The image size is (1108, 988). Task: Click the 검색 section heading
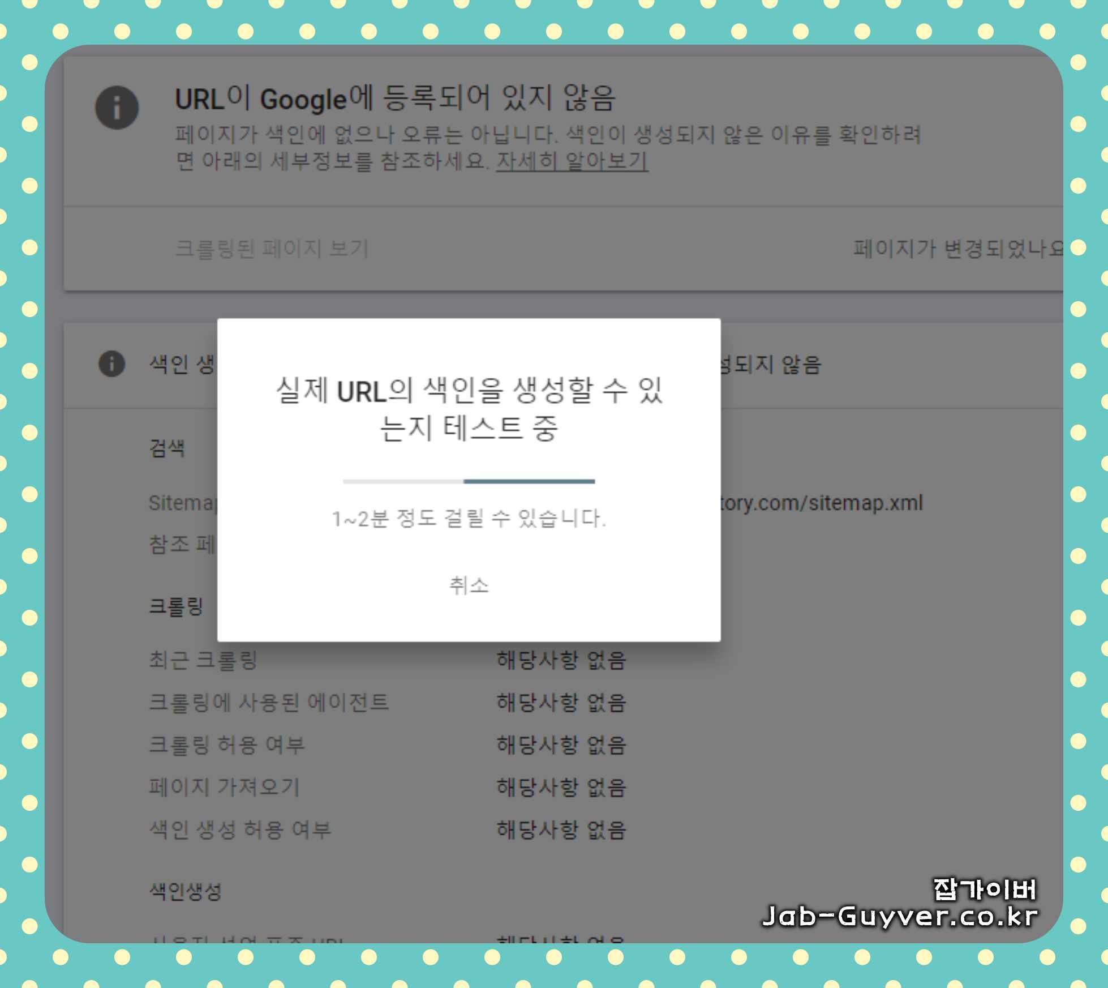[x=167, y=448]
